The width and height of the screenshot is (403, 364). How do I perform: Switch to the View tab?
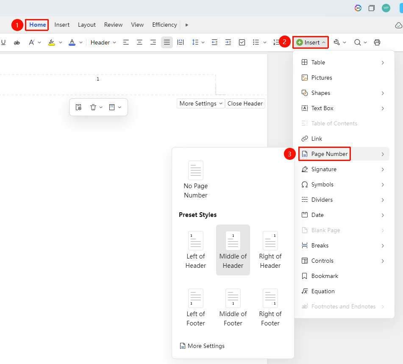pos(137,25)
